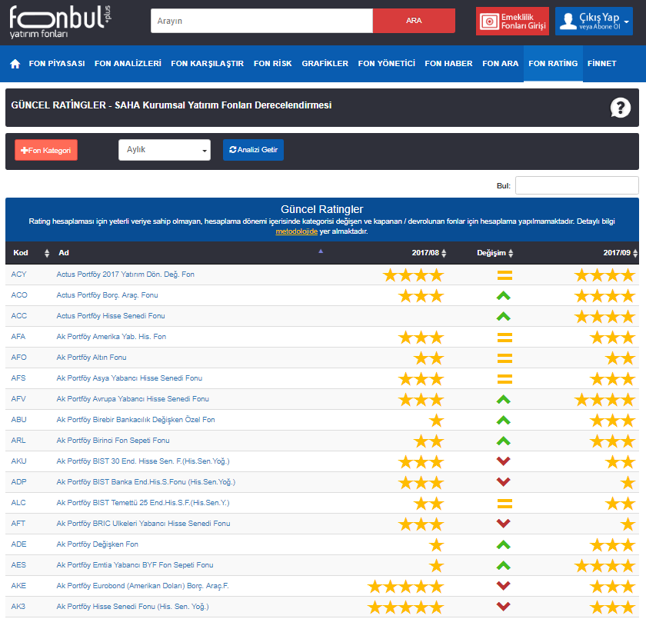
Task: Open the AK3 fund code link
Action: coord(18,607)
